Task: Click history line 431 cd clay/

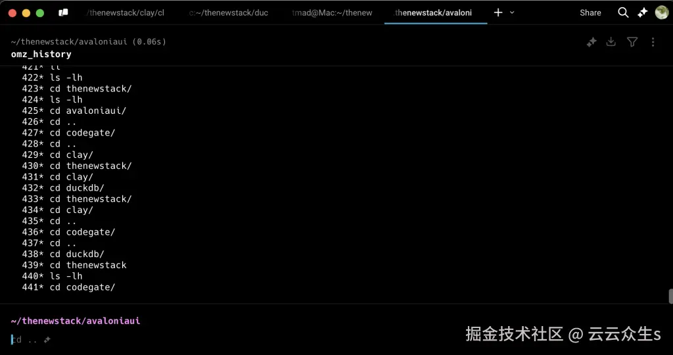Action: (x=58, y=177)
